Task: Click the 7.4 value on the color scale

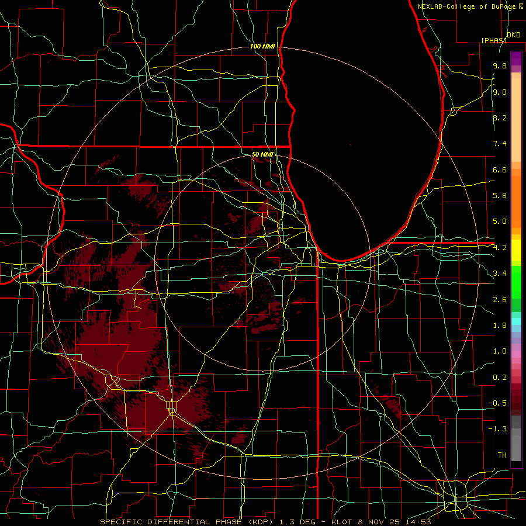Action: click(x=500, y=144)
